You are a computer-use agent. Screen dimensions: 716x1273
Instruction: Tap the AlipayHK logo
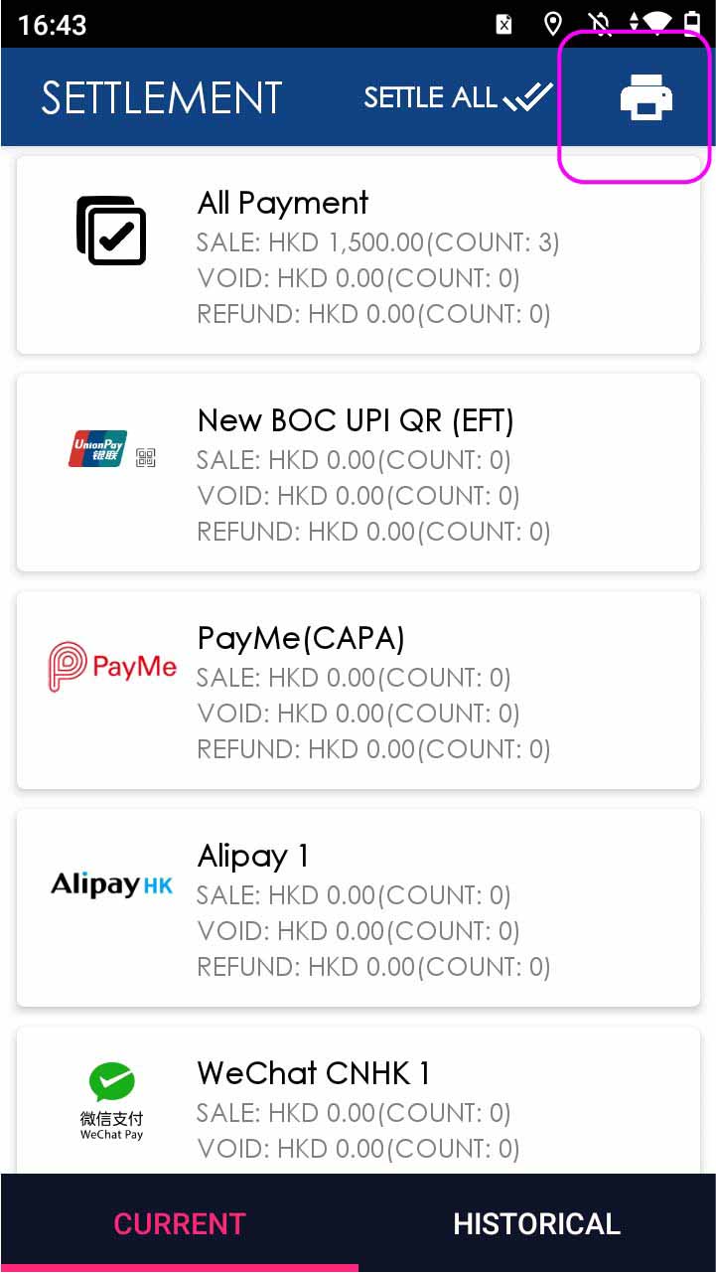pyautogui.click(x=111, y=883)
